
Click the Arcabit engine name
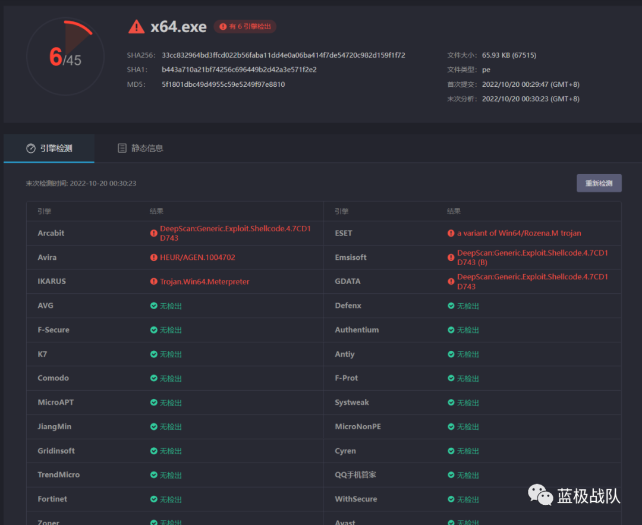(51, 233)
